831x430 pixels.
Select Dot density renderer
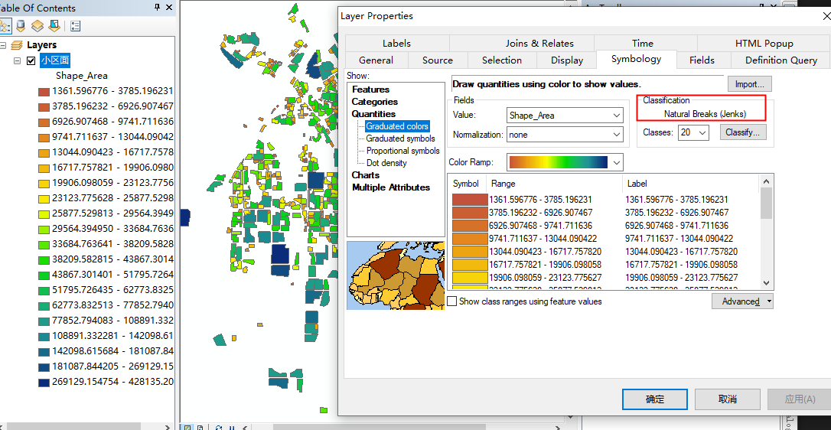coord(386,163)
